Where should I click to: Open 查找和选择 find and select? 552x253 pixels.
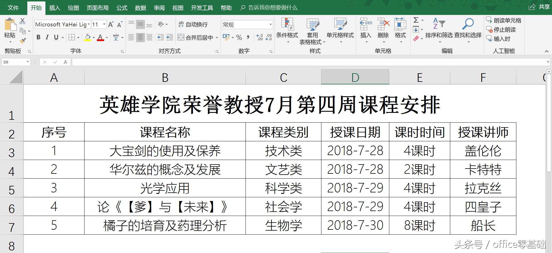(468, 30)
